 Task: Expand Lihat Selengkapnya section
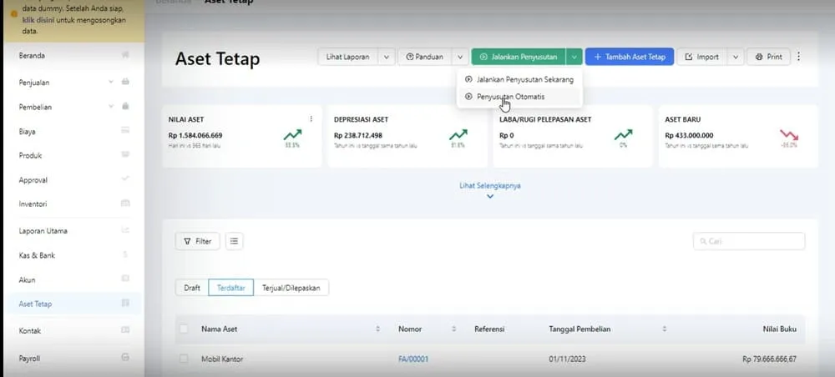click(490, 190)
